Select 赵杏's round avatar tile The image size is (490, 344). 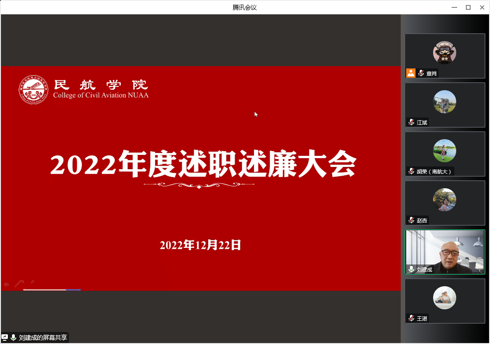click(x=445, y=200)
